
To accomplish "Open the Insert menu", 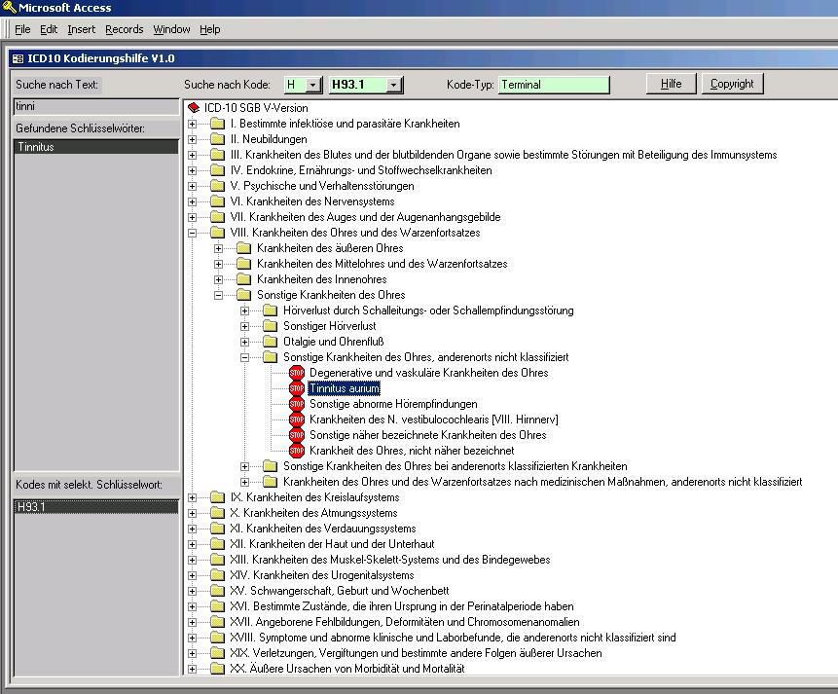I will tap(81, 29).
